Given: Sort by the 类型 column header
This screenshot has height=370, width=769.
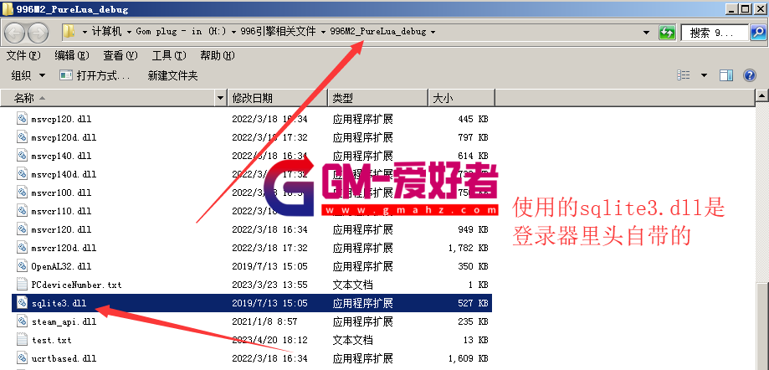Looking at the screenshot, I should click(x=378, y=98).
